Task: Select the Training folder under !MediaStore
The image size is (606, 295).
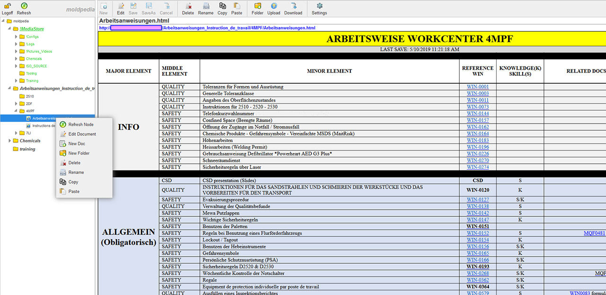Action: point(32,81)
